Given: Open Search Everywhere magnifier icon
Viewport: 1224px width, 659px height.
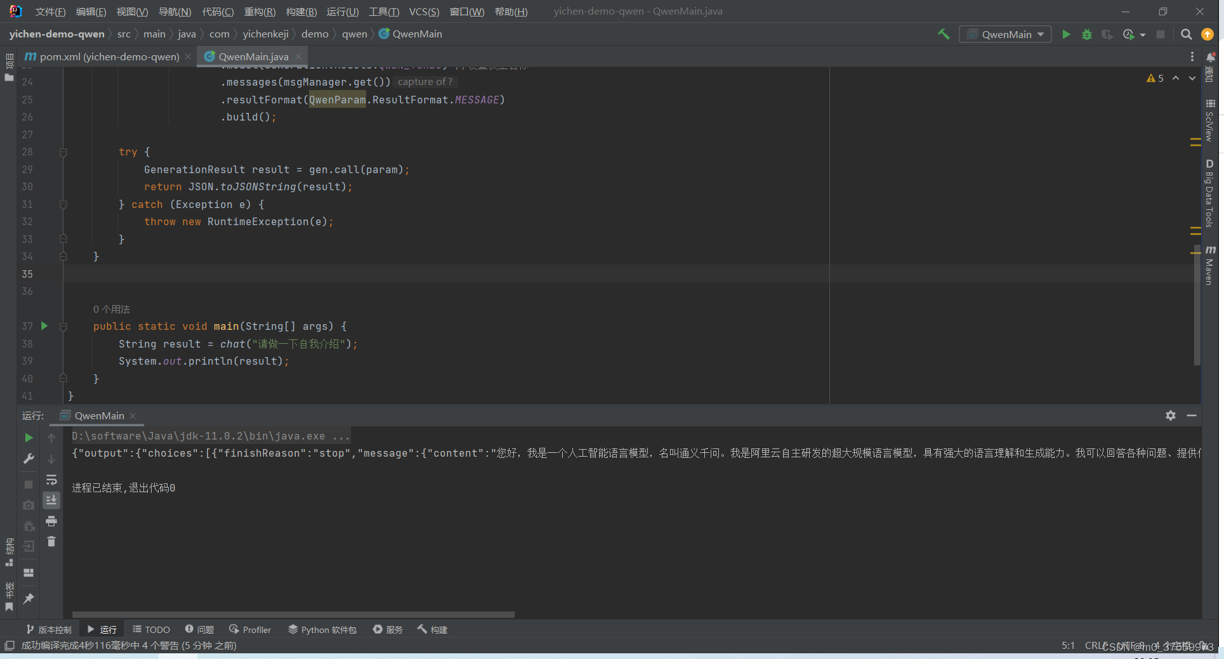Looking at the screenshot, I should point(1186,34).
